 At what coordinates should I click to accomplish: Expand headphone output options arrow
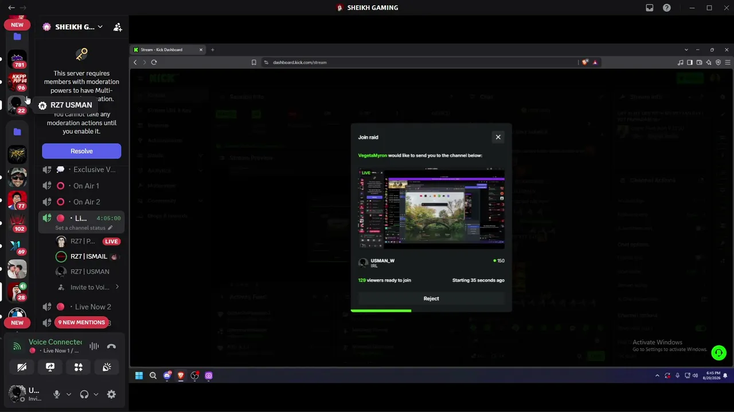pos(96,394)
